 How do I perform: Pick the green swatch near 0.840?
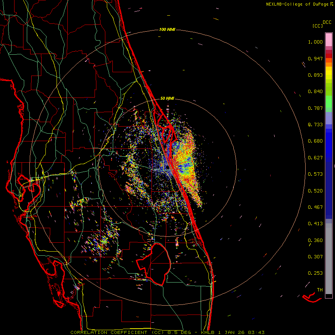tap(329, 89)
